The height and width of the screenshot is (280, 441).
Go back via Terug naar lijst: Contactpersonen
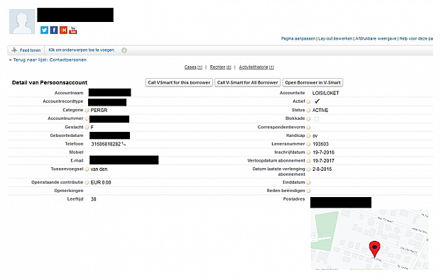pos(50,60)
